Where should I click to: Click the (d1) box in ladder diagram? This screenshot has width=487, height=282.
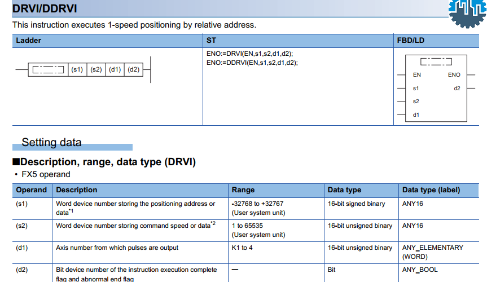pyautogui.click(x=115, y=69)
